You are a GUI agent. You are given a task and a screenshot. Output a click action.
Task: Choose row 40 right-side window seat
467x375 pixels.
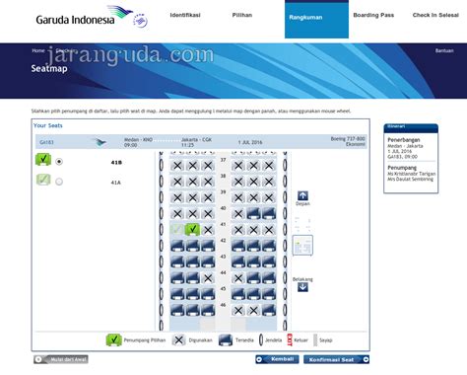pos(269,213)
